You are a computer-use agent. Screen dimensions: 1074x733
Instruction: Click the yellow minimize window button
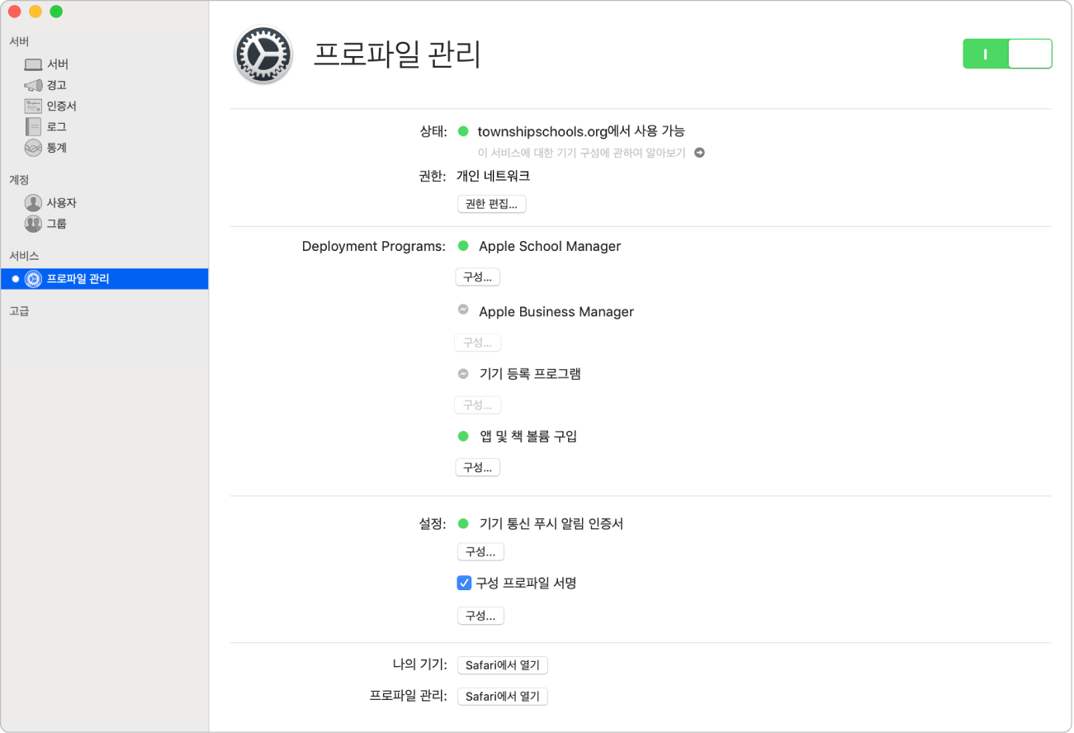click(x=35, y=12)
